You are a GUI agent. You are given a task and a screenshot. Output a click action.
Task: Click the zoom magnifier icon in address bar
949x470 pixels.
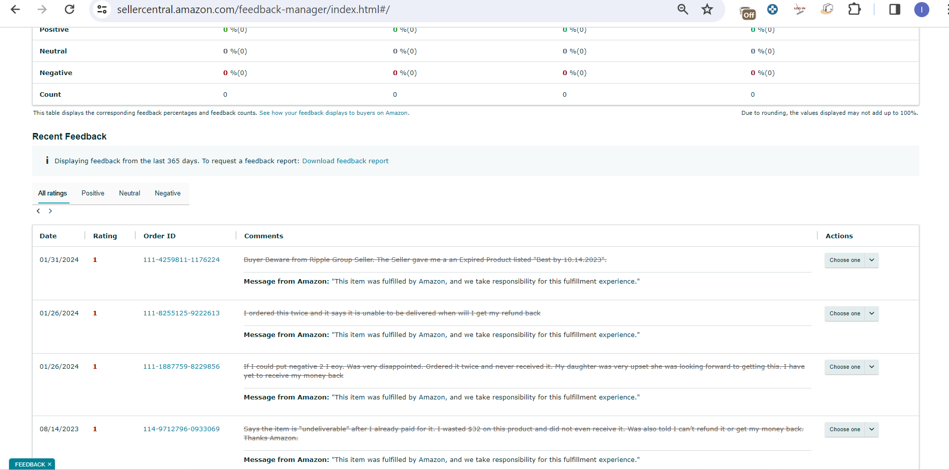click(x=683, y=9)
